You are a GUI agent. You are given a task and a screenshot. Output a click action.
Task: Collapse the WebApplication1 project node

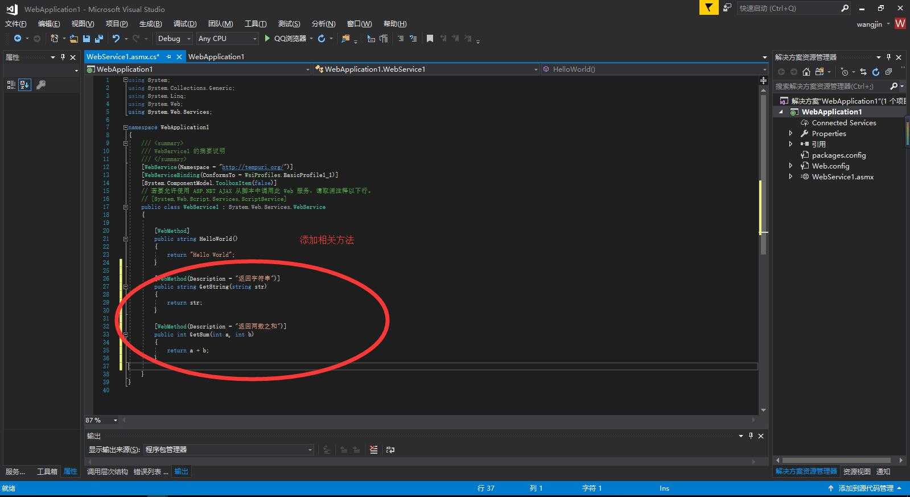point(781,112)
